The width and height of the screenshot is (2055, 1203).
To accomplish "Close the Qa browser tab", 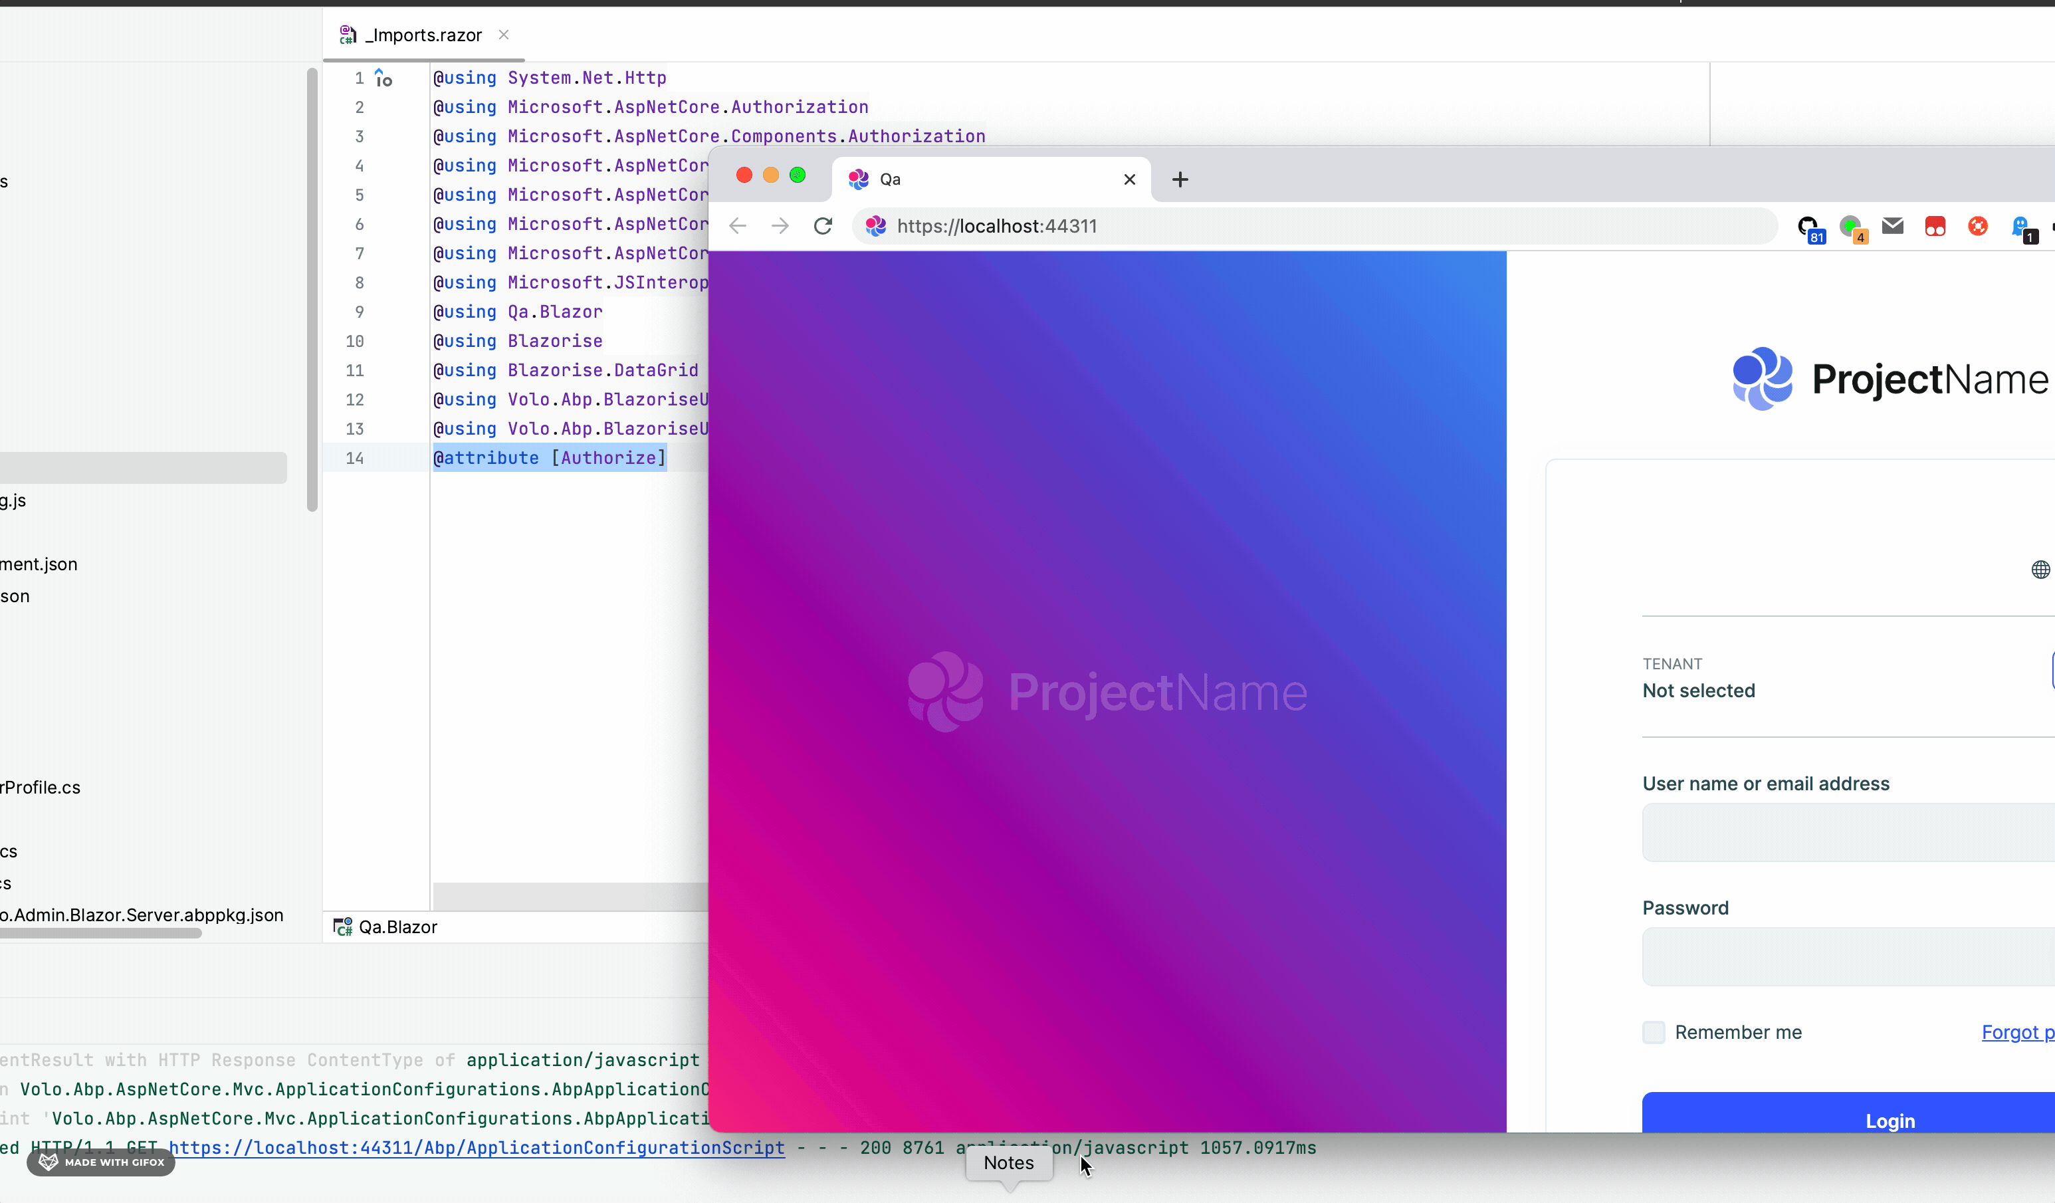I will [1129, 179].
